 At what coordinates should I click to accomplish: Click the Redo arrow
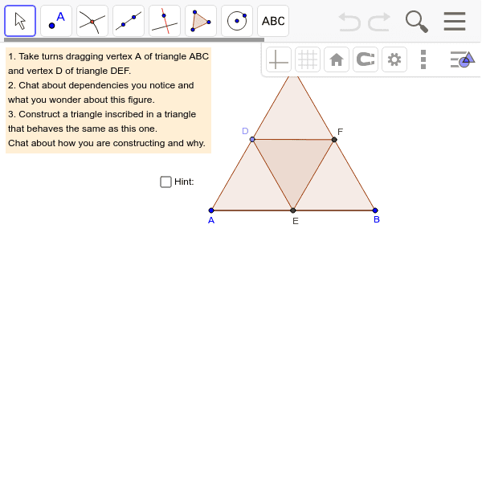379,22
